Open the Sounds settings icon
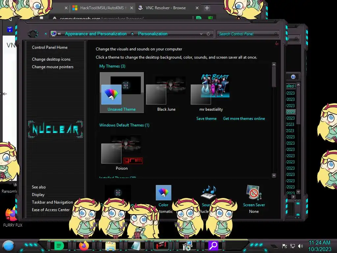Viewport: 337px width, 253px height. point(208,192)
